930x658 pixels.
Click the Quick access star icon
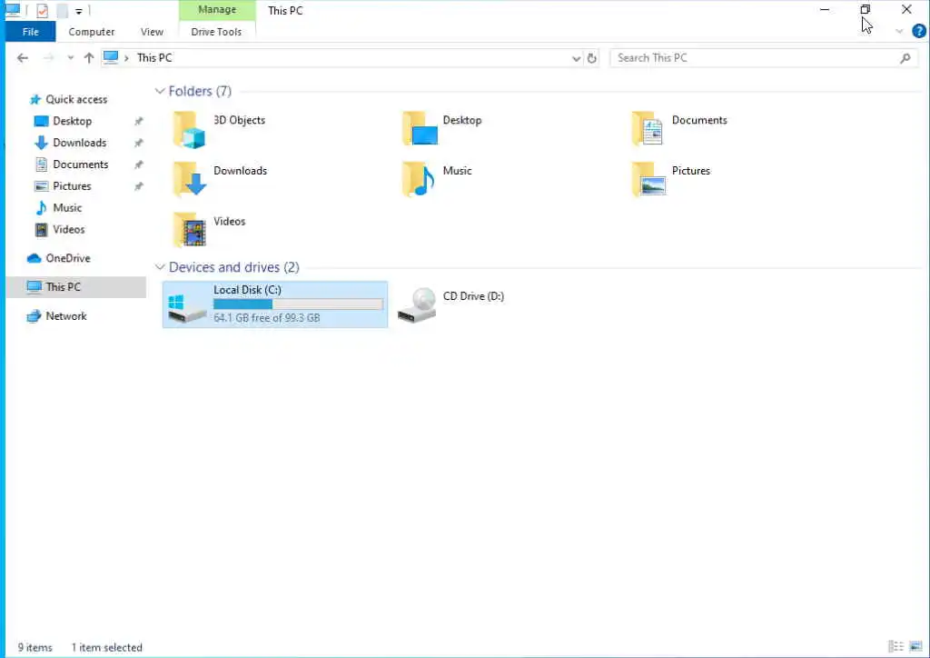point(35,100)
